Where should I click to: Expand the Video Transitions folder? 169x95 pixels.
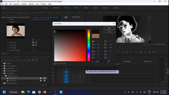coord(2,83)
